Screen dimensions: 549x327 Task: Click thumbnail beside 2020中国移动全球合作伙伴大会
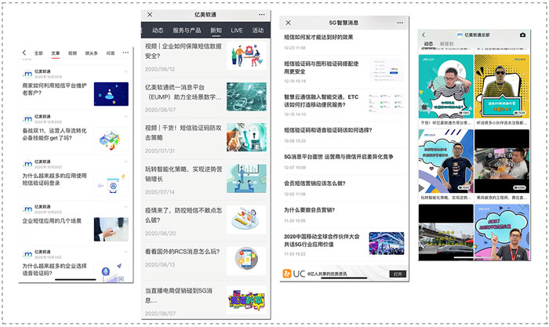coord(387,243)
